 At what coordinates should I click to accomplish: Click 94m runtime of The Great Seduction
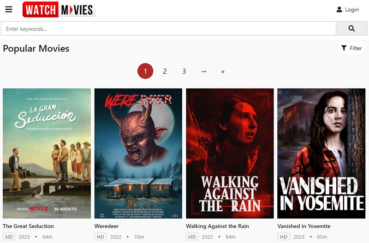click(x=47, y=237)
